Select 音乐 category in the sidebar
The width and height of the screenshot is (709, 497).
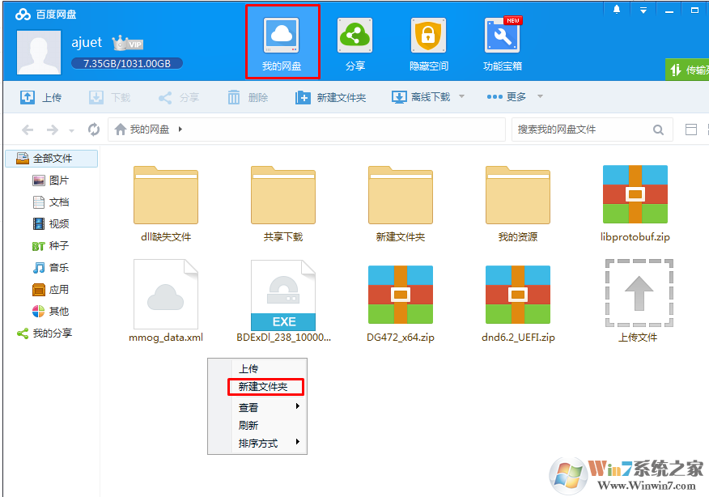pyautogui.click(x=51, y=268)
